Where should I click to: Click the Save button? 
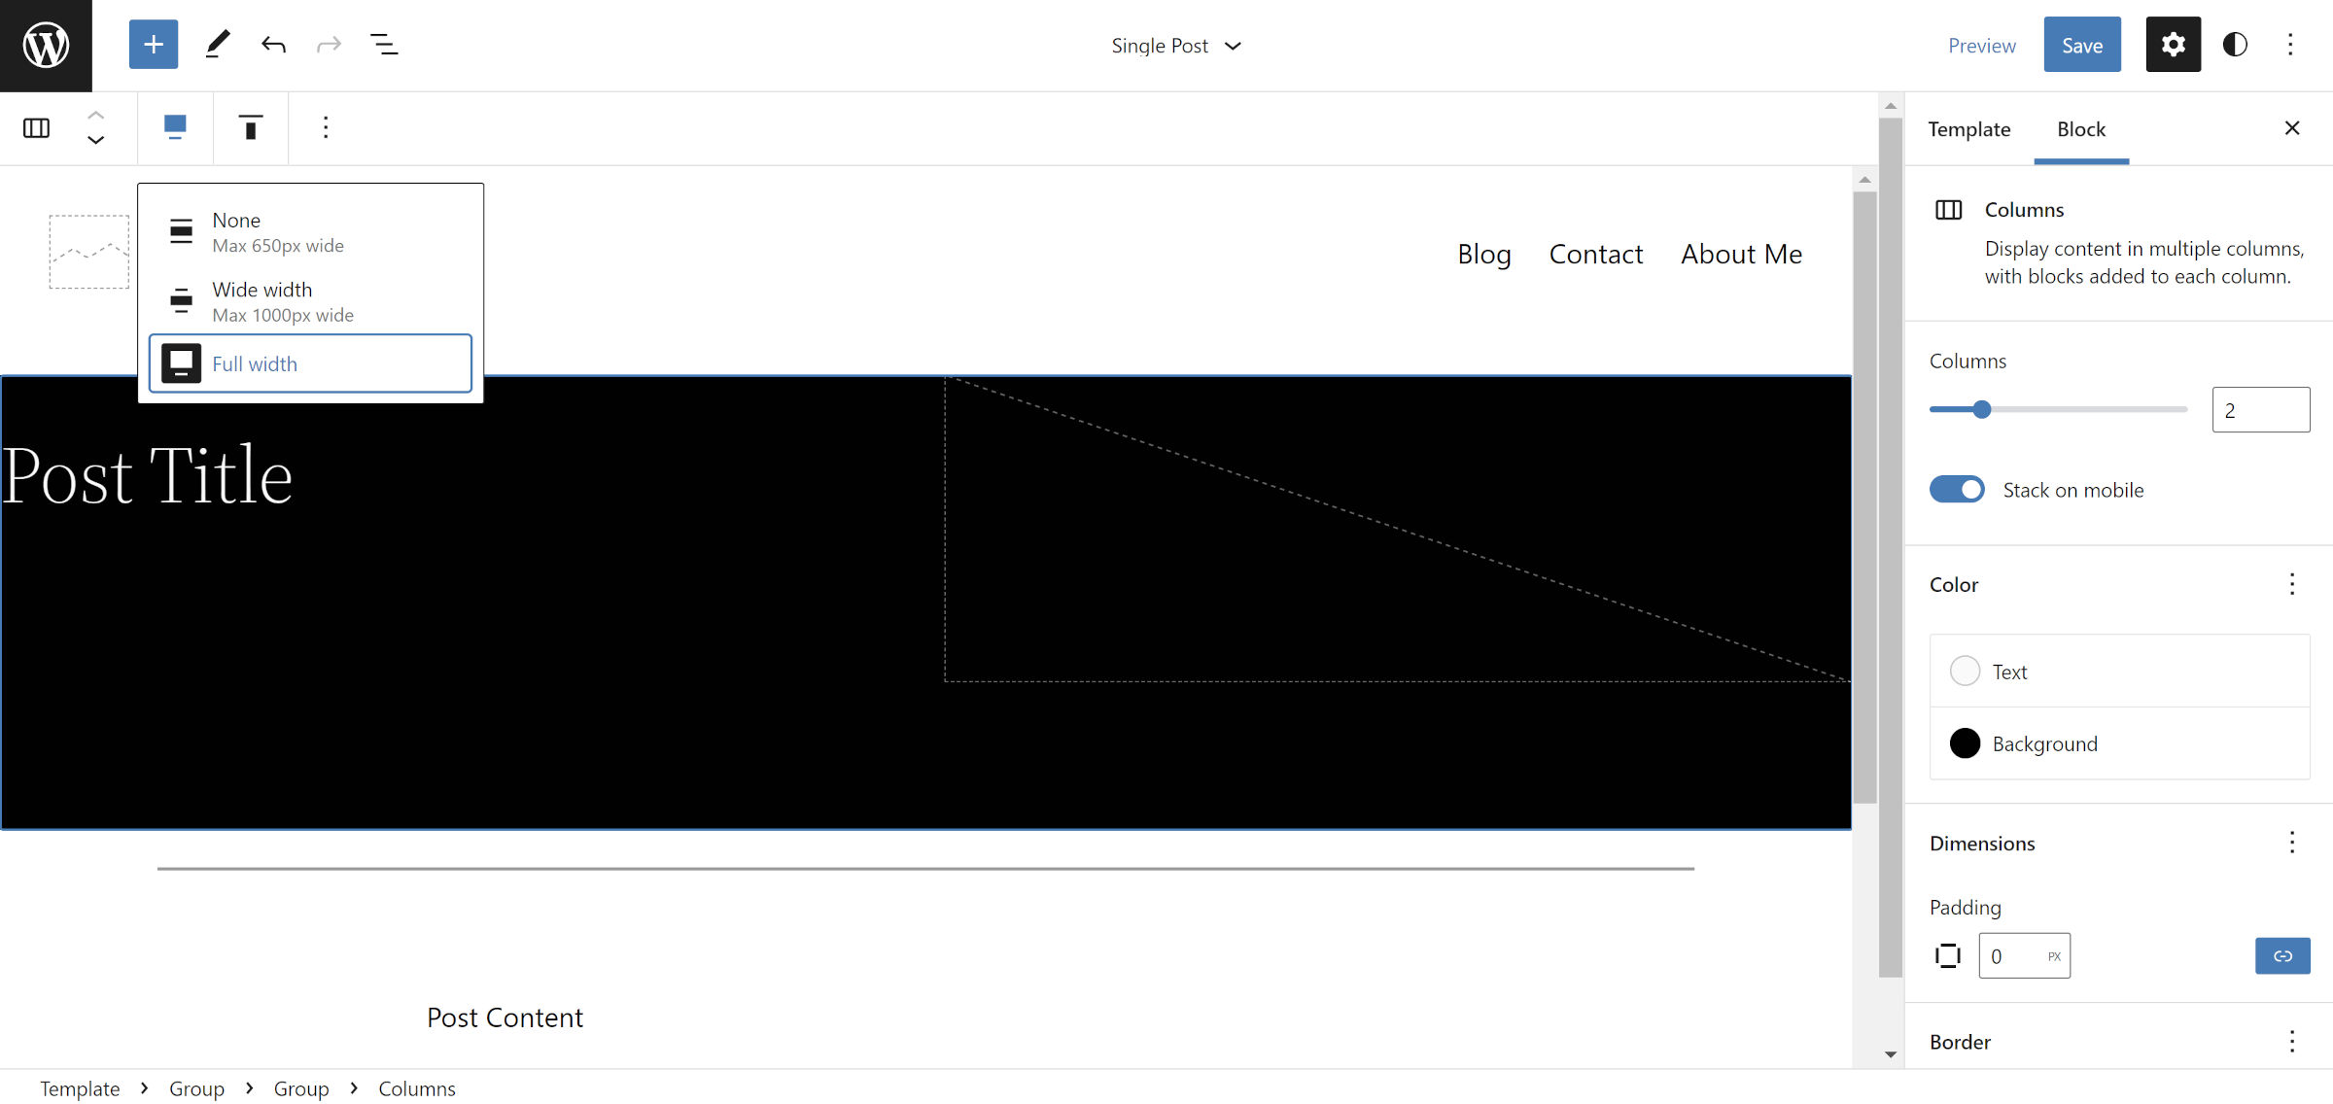(x=2081, y=46)
